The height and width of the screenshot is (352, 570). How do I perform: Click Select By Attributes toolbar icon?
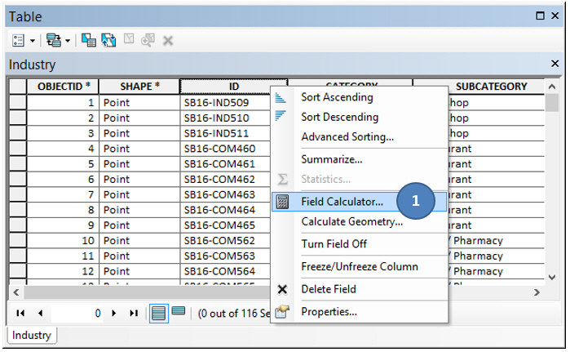89,40
